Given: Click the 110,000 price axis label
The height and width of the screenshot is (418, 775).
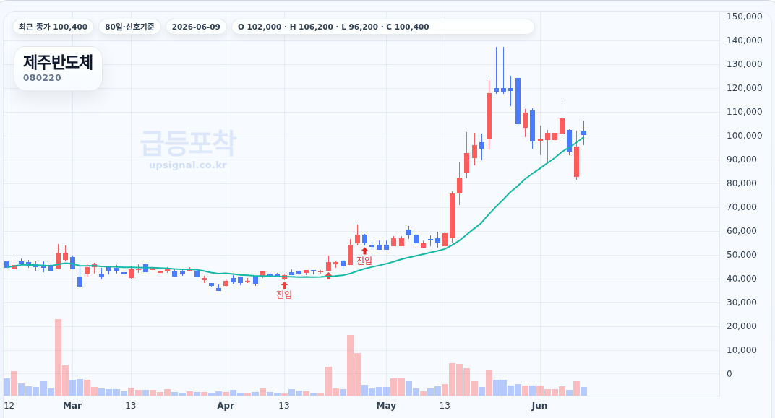Looking at the screenshot, I should tap(745, 111).
